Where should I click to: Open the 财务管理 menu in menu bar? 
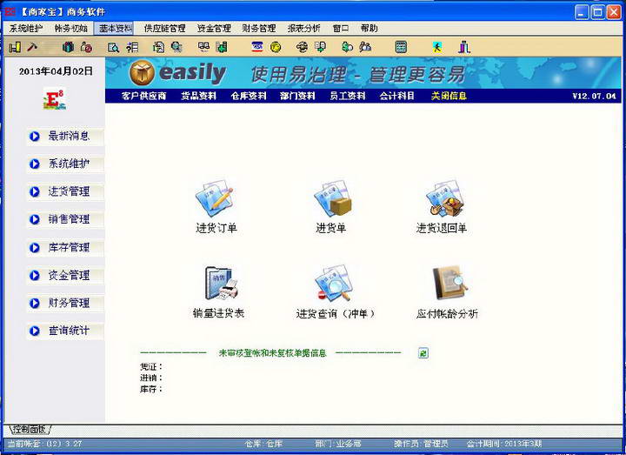click(x=259, y=29)
